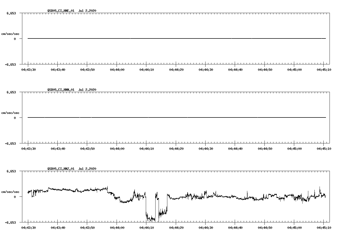Click the 0 axis label of HNZ plot
348x237 pixels.
[x=15, y=197]
